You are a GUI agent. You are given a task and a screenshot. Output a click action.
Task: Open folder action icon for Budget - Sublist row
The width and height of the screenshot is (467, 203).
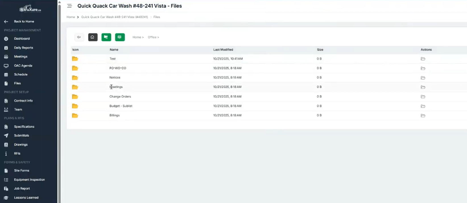[x=423, y=106]
